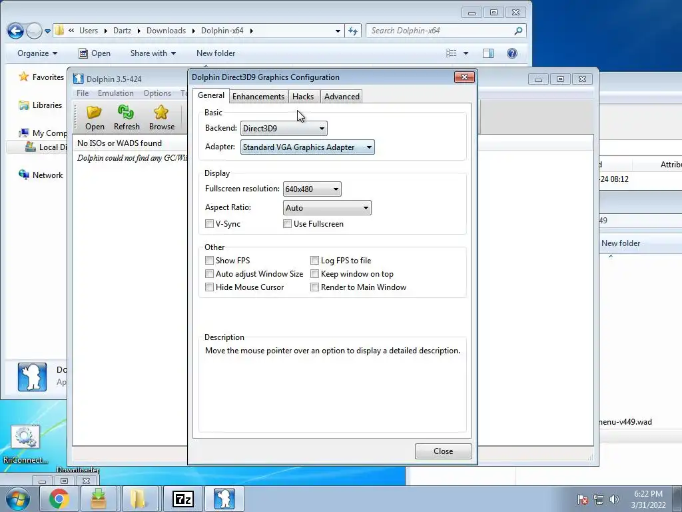This screenshot has width=682, height=512.
Task: Select My Computer in the navigation pane
Action: pyautogui.click(x=43, y=133)
